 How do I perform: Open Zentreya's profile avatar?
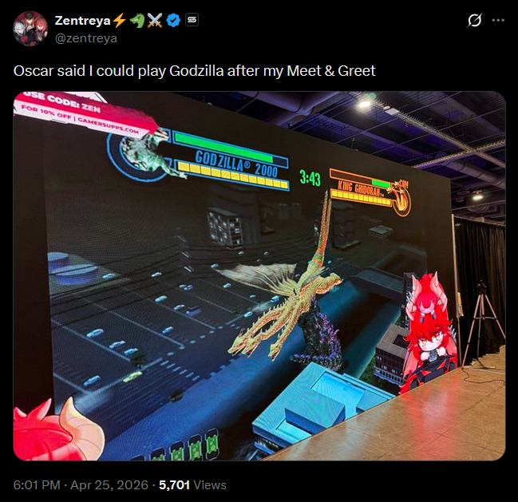(30, 29)
